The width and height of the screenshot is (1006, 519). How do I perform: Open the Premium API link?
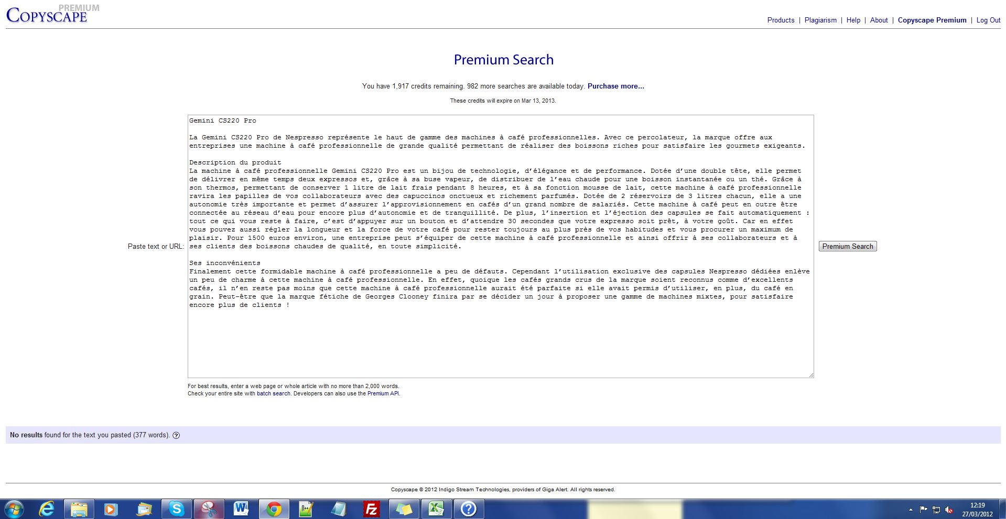point(383,393)
